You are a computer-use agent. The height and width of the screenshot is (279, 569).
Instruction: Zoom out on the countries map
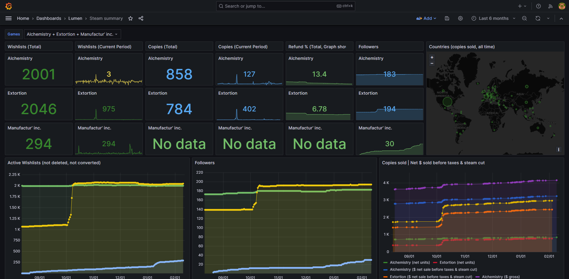[x=432, y=63]
